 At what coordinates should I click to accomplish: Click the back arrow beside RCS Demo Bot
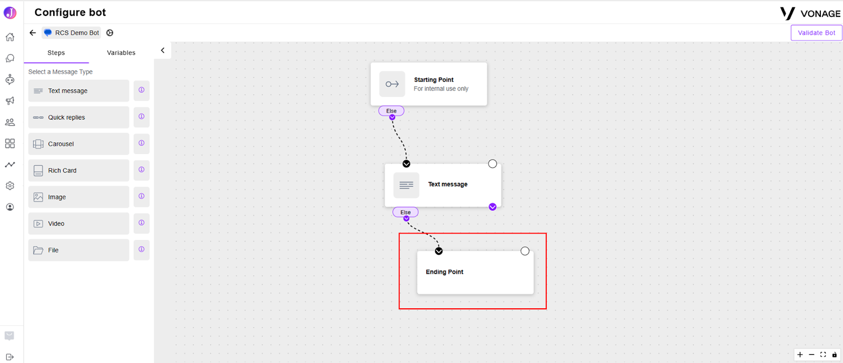point(33,33)
